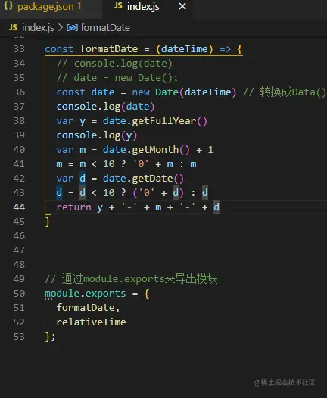The height and width of the screenshot is (398, 327).
Task: Click 'exports' on line 50
Action: coord(105,294)
